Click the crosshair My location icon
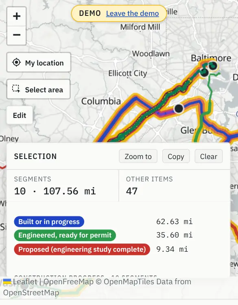 pyautogui.click(x=16, y=63)
